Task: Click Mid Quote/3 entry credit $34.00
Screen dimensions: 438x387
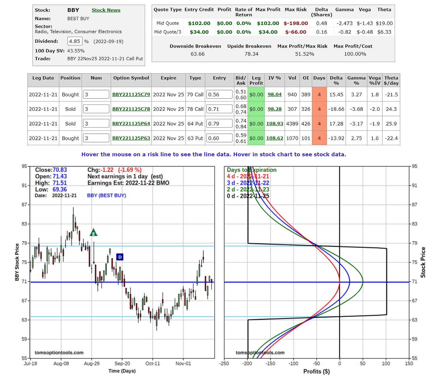Action: pyautogui.click(x=199, y=32)
